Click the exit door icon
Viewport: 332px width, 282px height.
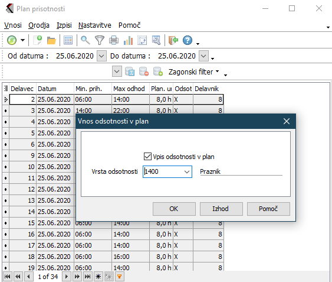pyautogui.click(x=173, y=40)
